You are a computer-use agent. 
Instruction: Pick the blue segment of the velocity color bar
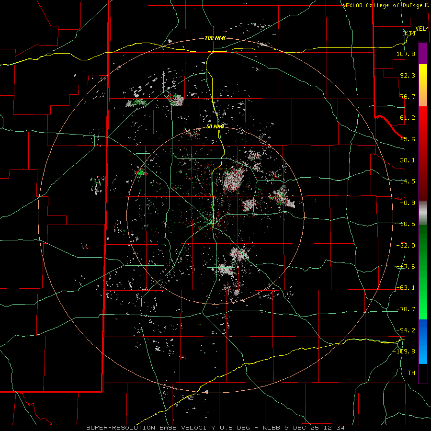[423, 341]
